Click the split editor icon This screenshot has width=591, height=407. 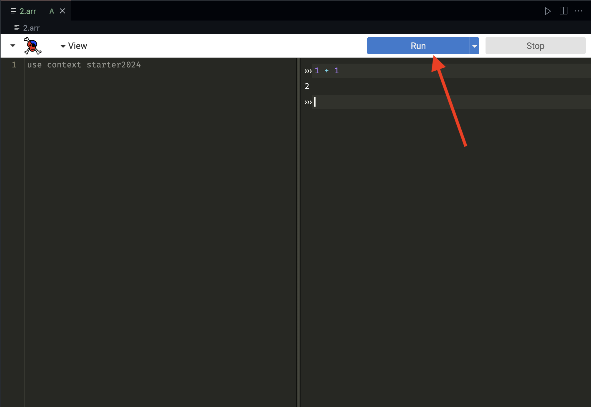[563, 11]
